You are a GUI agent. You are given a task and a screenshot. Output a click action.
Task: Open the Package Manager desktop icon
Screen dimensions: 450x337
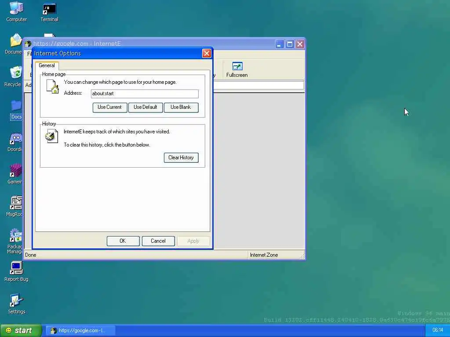point(15,241)
